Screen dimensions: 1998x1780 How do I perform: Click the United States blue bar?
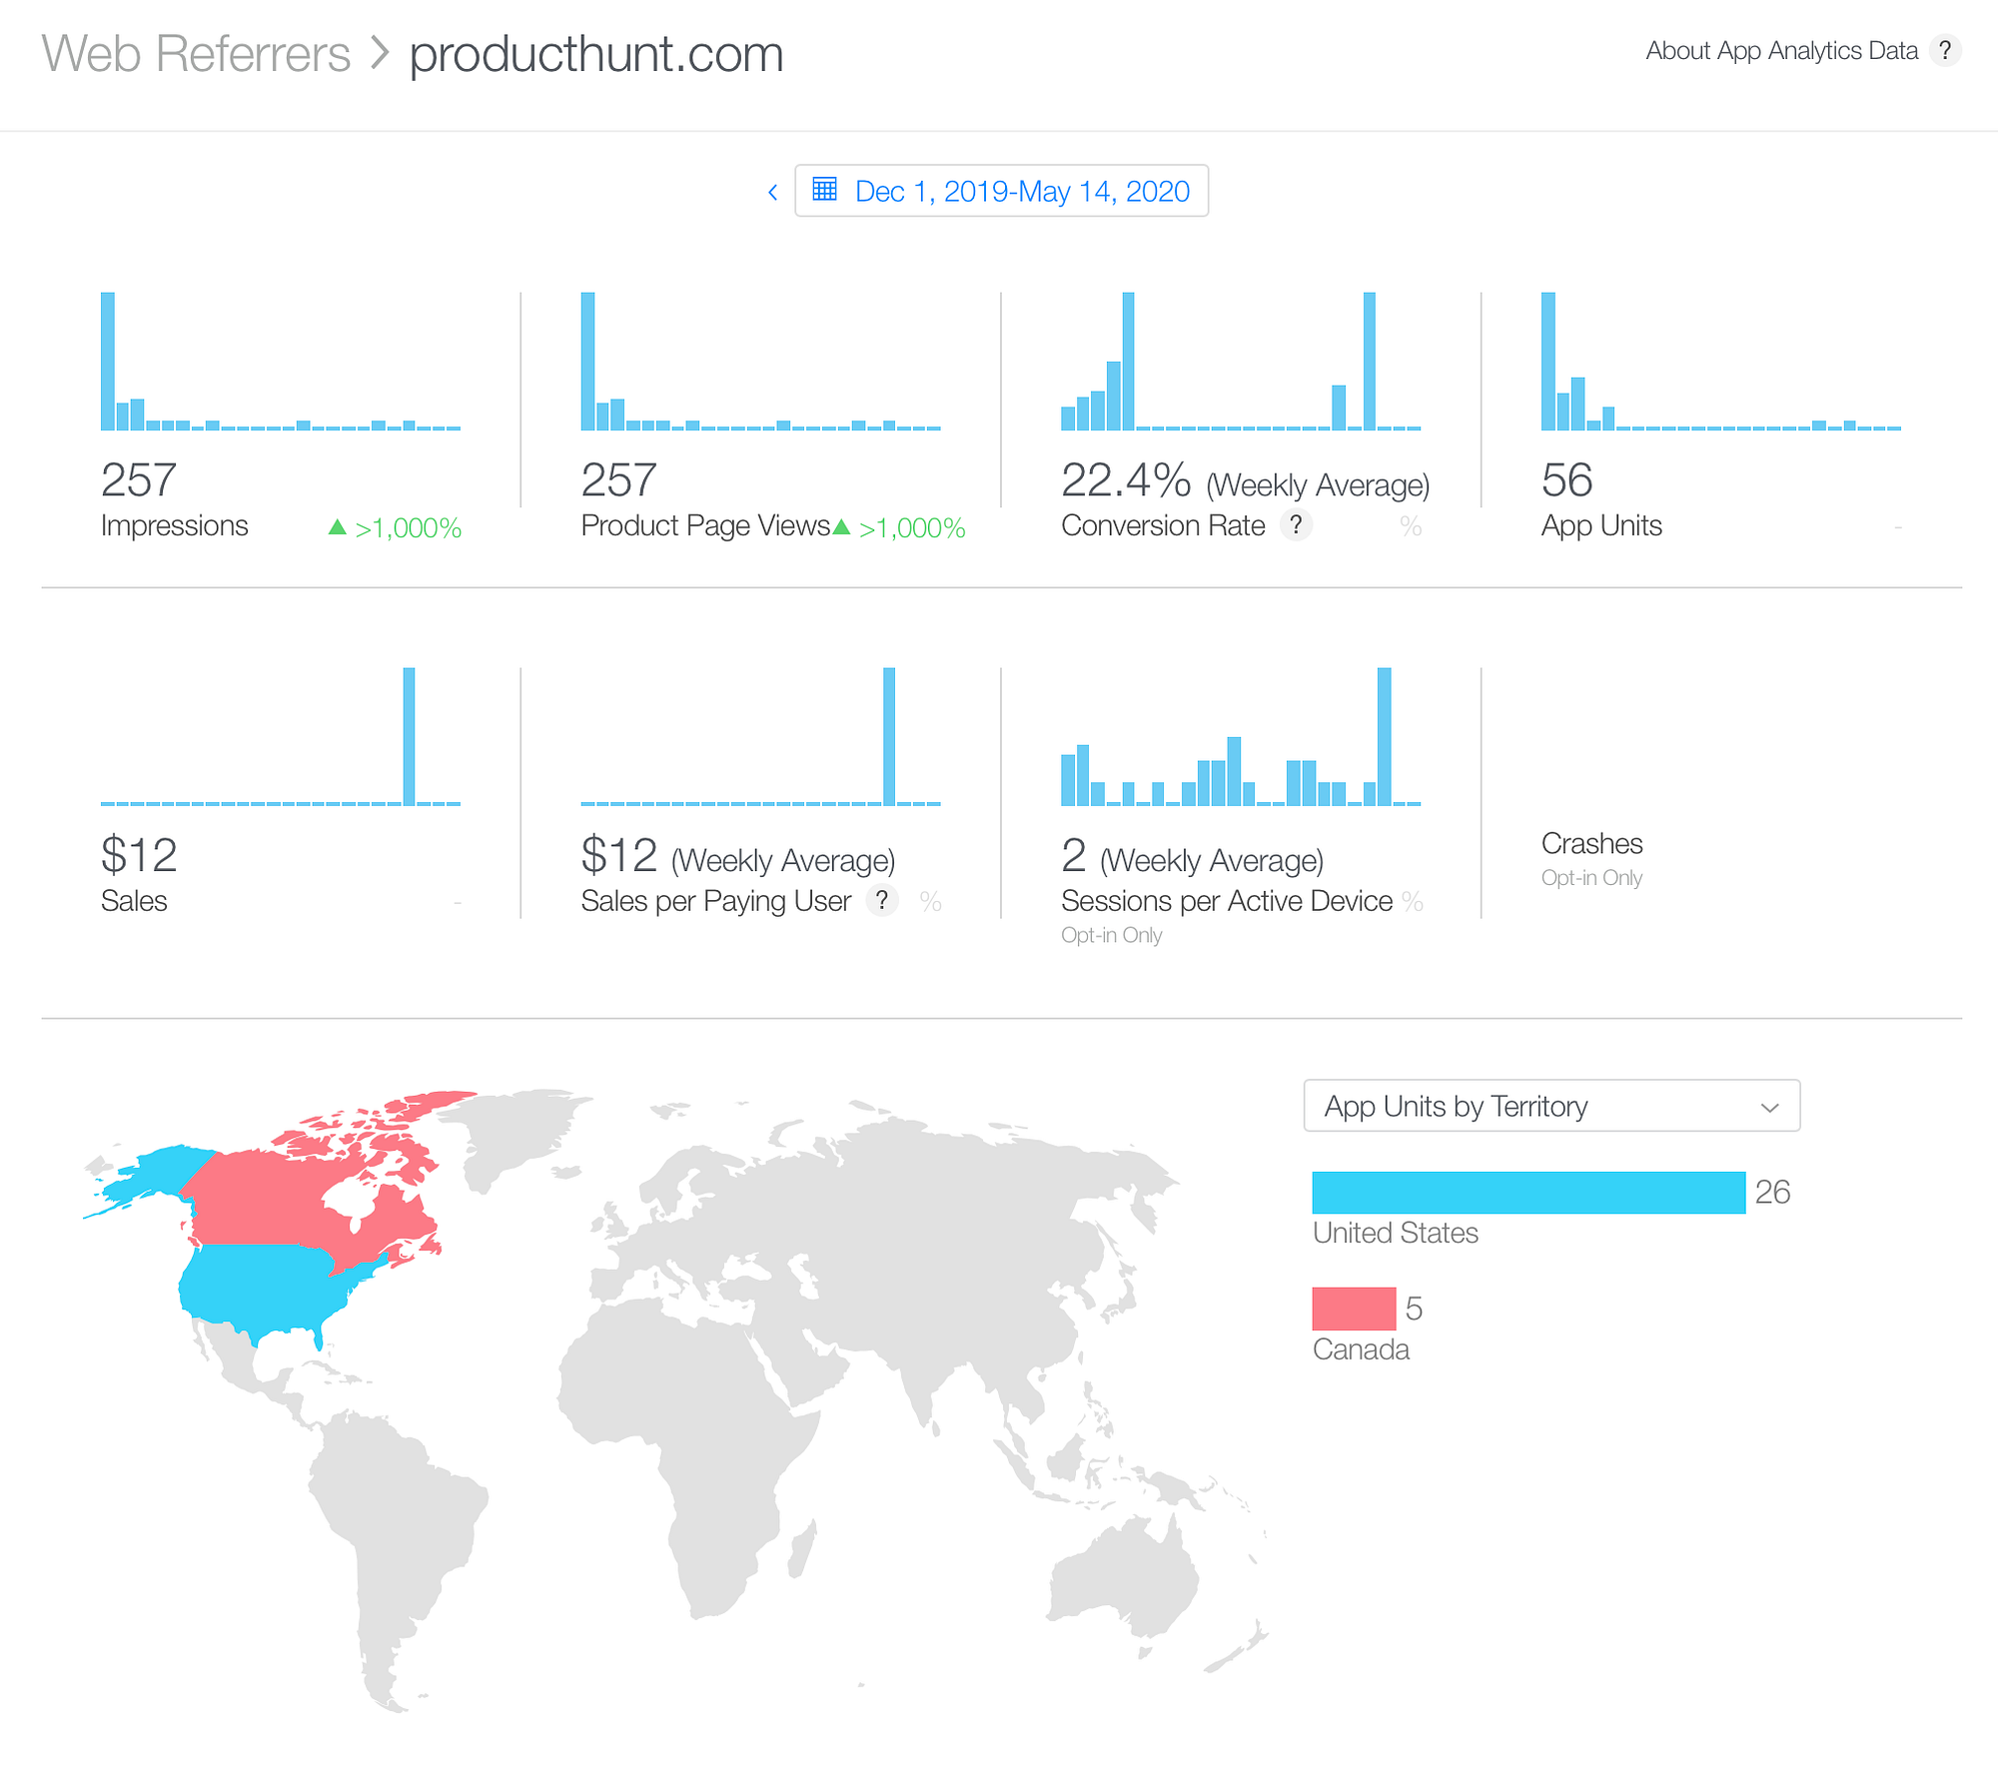coord(1527,1193)
